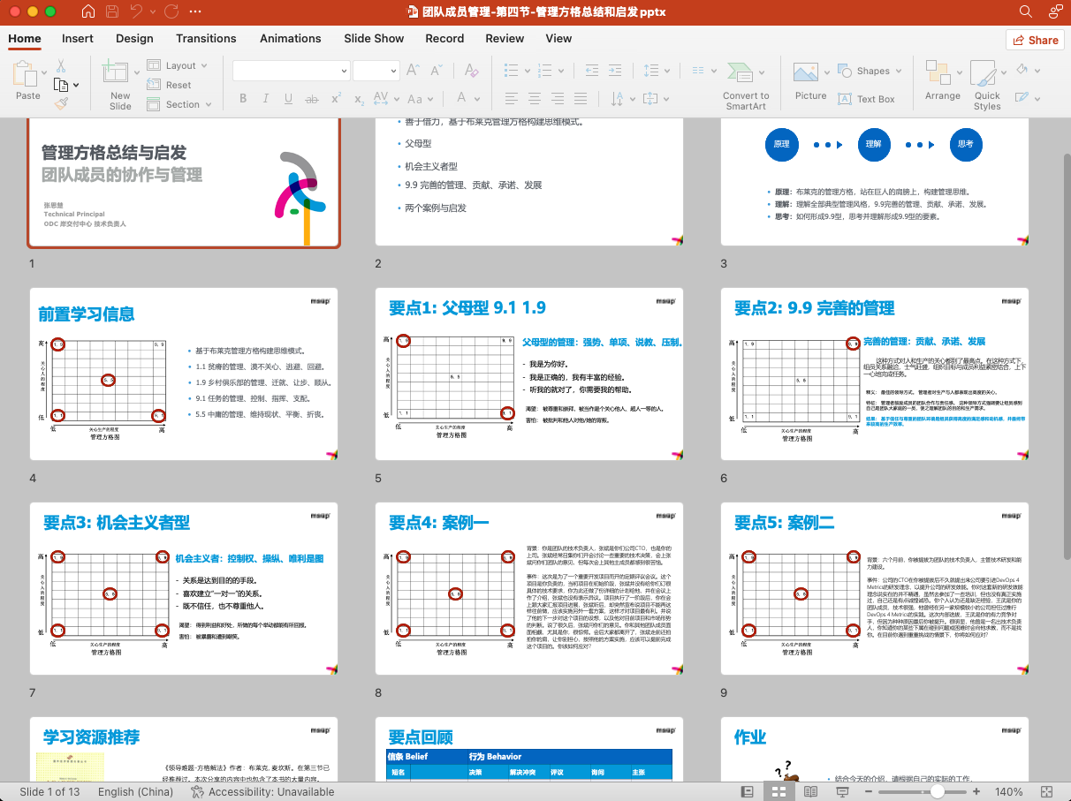
Task: Click the Format Painter brush icon
Action: pyautogui.click(x=61, y=103)
